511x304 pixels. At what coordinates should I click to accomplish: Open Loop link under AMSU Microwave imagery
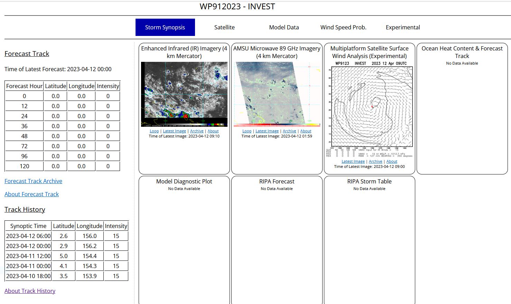click(x=247, y=131)
